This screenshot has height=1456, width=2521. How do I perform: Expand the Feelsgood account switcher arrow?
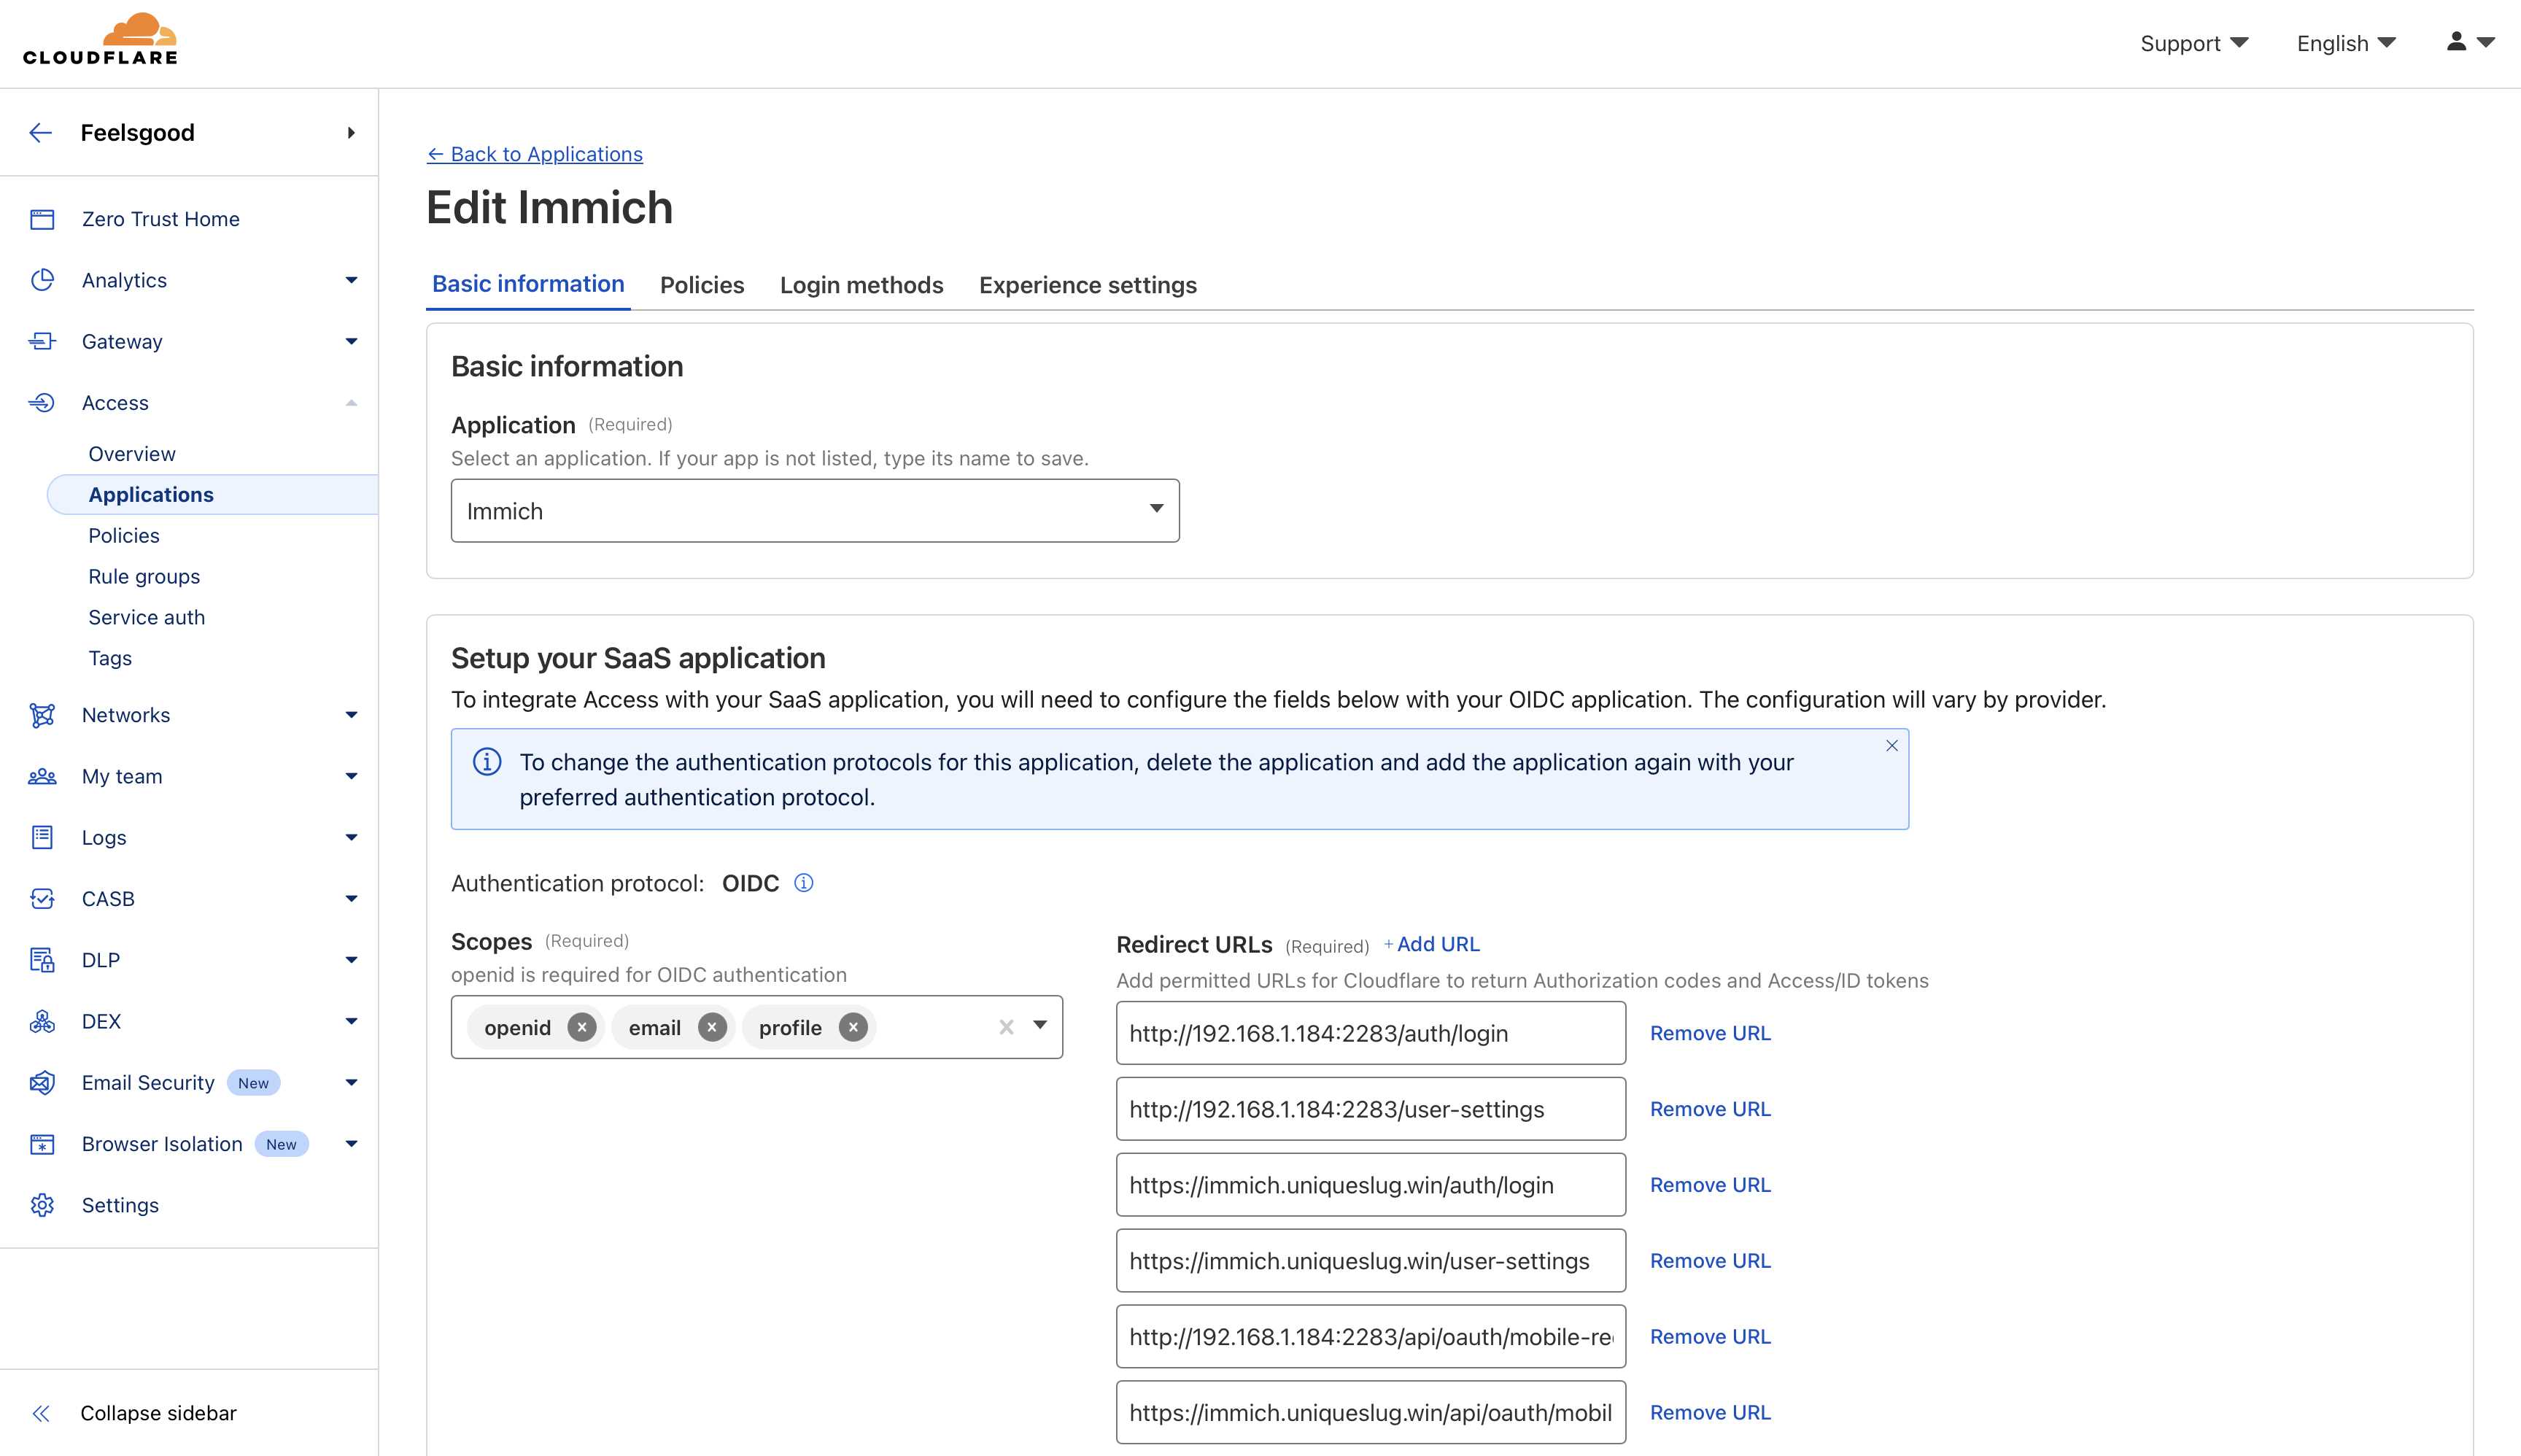pyautogui.click(x=351, y=133)
